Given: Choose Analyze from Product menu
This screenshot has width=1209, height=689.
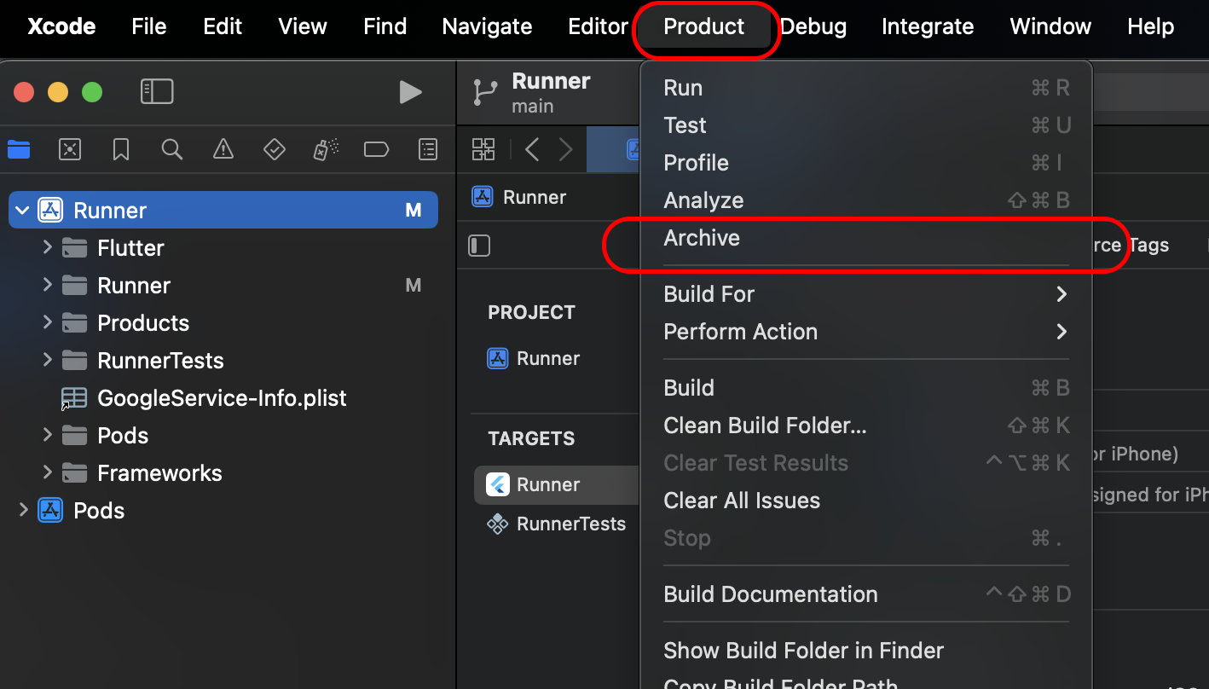Looking at the screenshot, I should tap(866, 200).
